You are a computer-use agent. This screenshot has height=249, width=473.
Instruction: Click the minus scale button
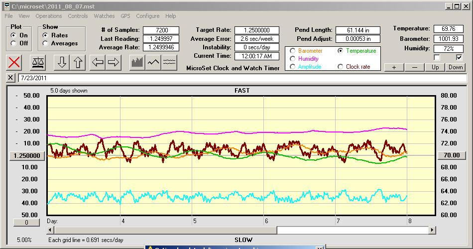pyautogui.click(x=414, y=67)
